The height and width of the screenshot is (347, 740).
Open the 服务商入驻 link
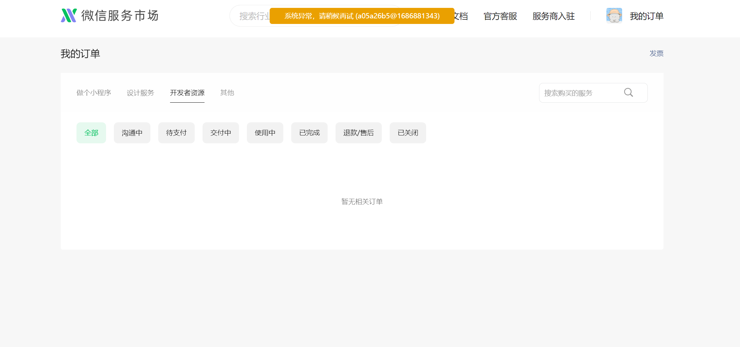554,16
